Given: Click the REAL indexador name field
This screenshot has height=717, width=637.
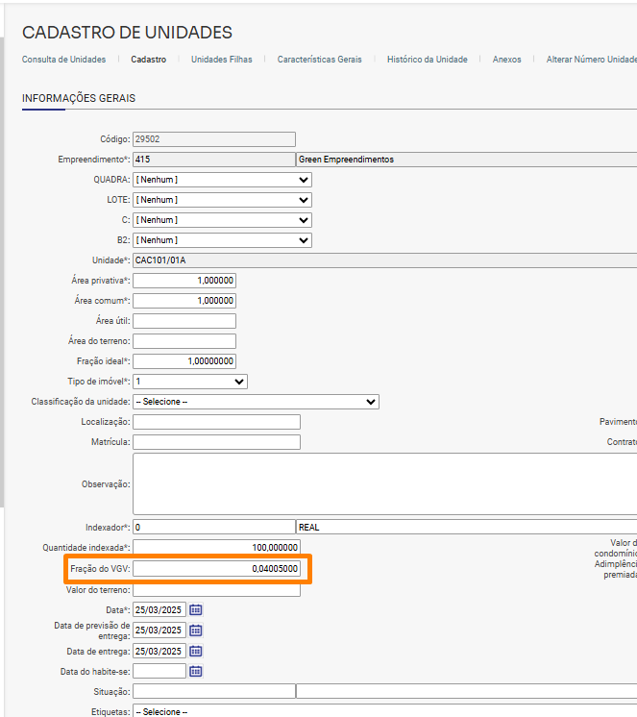Looking at the screenshot, I should [x=467, y=528].
